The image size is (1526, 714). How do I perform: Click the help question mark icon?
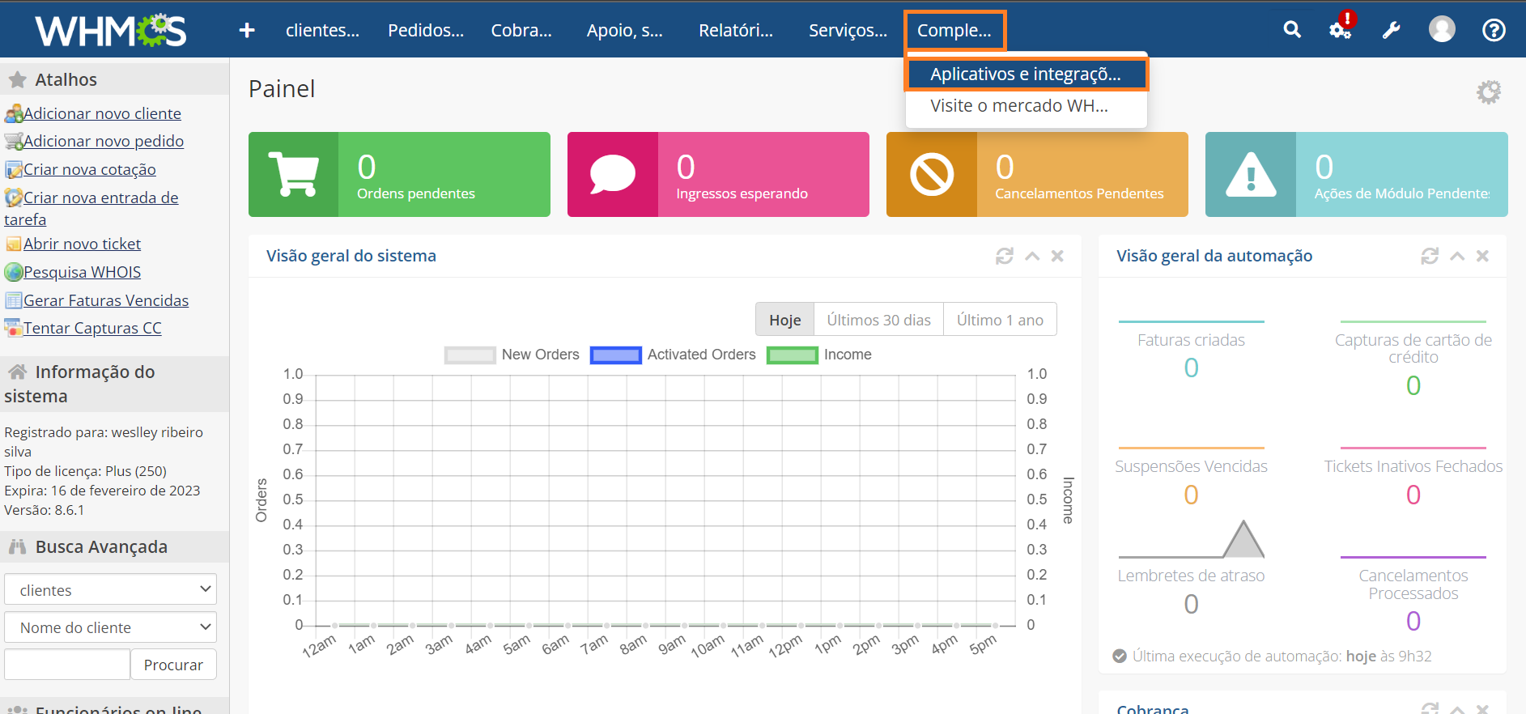pos(1493,30)
